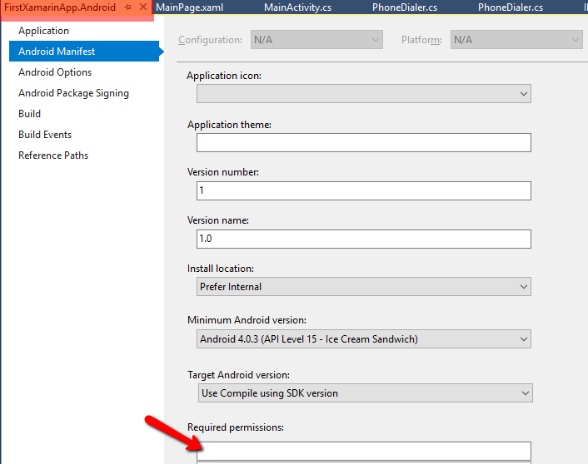Open the Configuration dropdown
This screenshot has width=588, height=464.
tap(316, 40)
